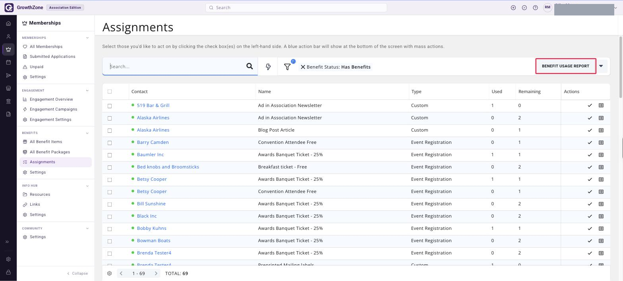Open table settings gear near pagination

(110, 273)
